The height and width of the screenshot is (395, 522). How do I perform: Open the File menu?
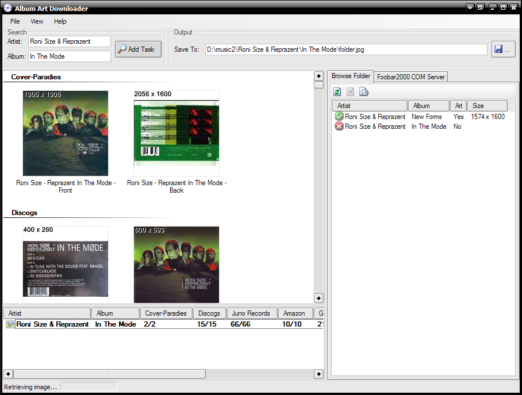[x=15, y=21]
